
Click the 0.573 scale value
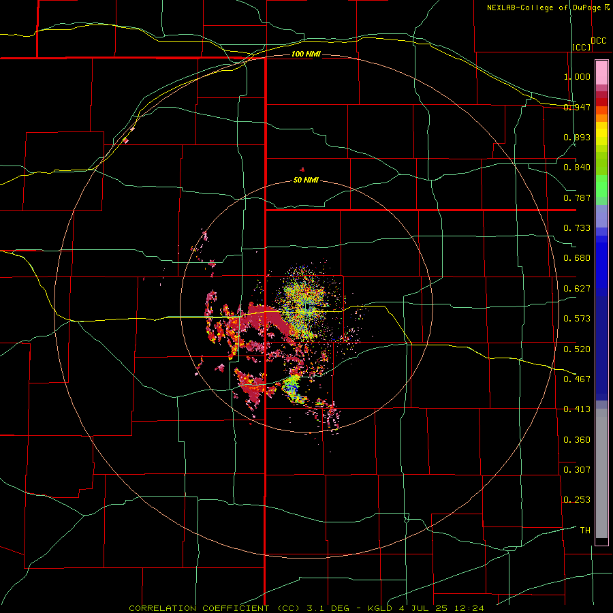577,319
